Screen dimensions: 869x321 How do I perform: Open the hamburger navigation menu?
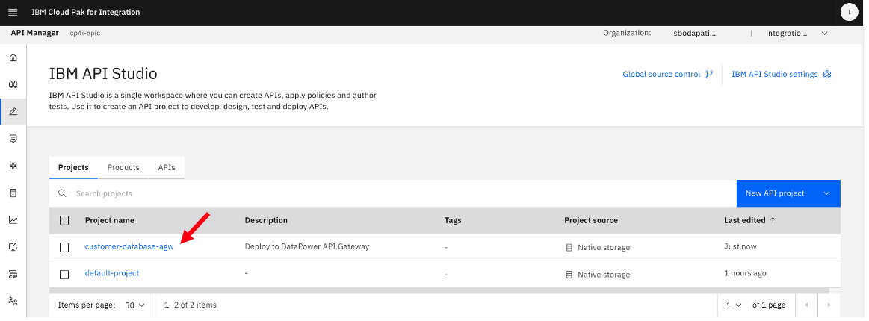13,12
